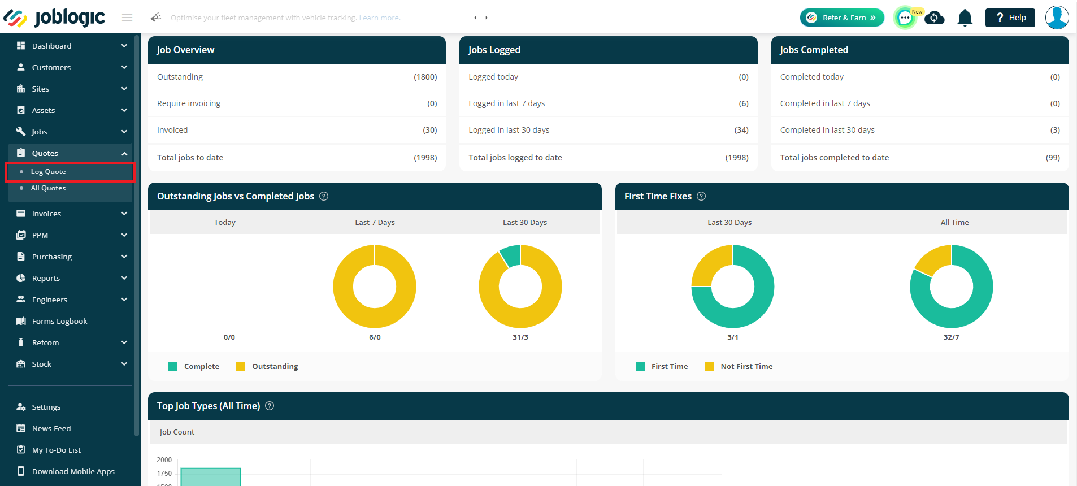Viewport: 1077px width, 486px height.
Task: Show help for First Time Fixes
Action: 701,196
